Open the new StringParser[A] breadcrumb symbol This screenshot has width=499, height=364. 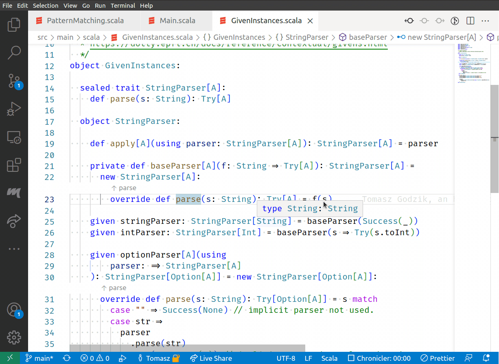coord(436,37)
